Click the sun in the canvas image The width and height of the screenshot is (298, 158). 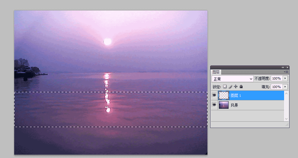pos(107,41)
